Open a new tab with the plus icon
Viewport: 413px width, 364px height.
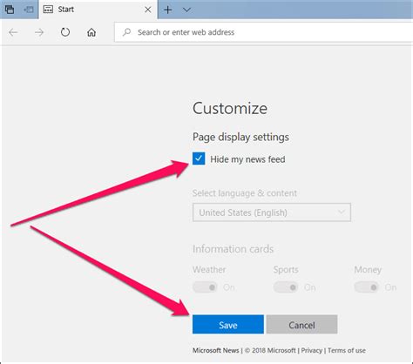click(x=168, y=10)
